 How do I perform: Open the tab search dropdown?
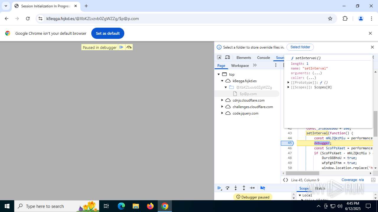pos(6,6)
